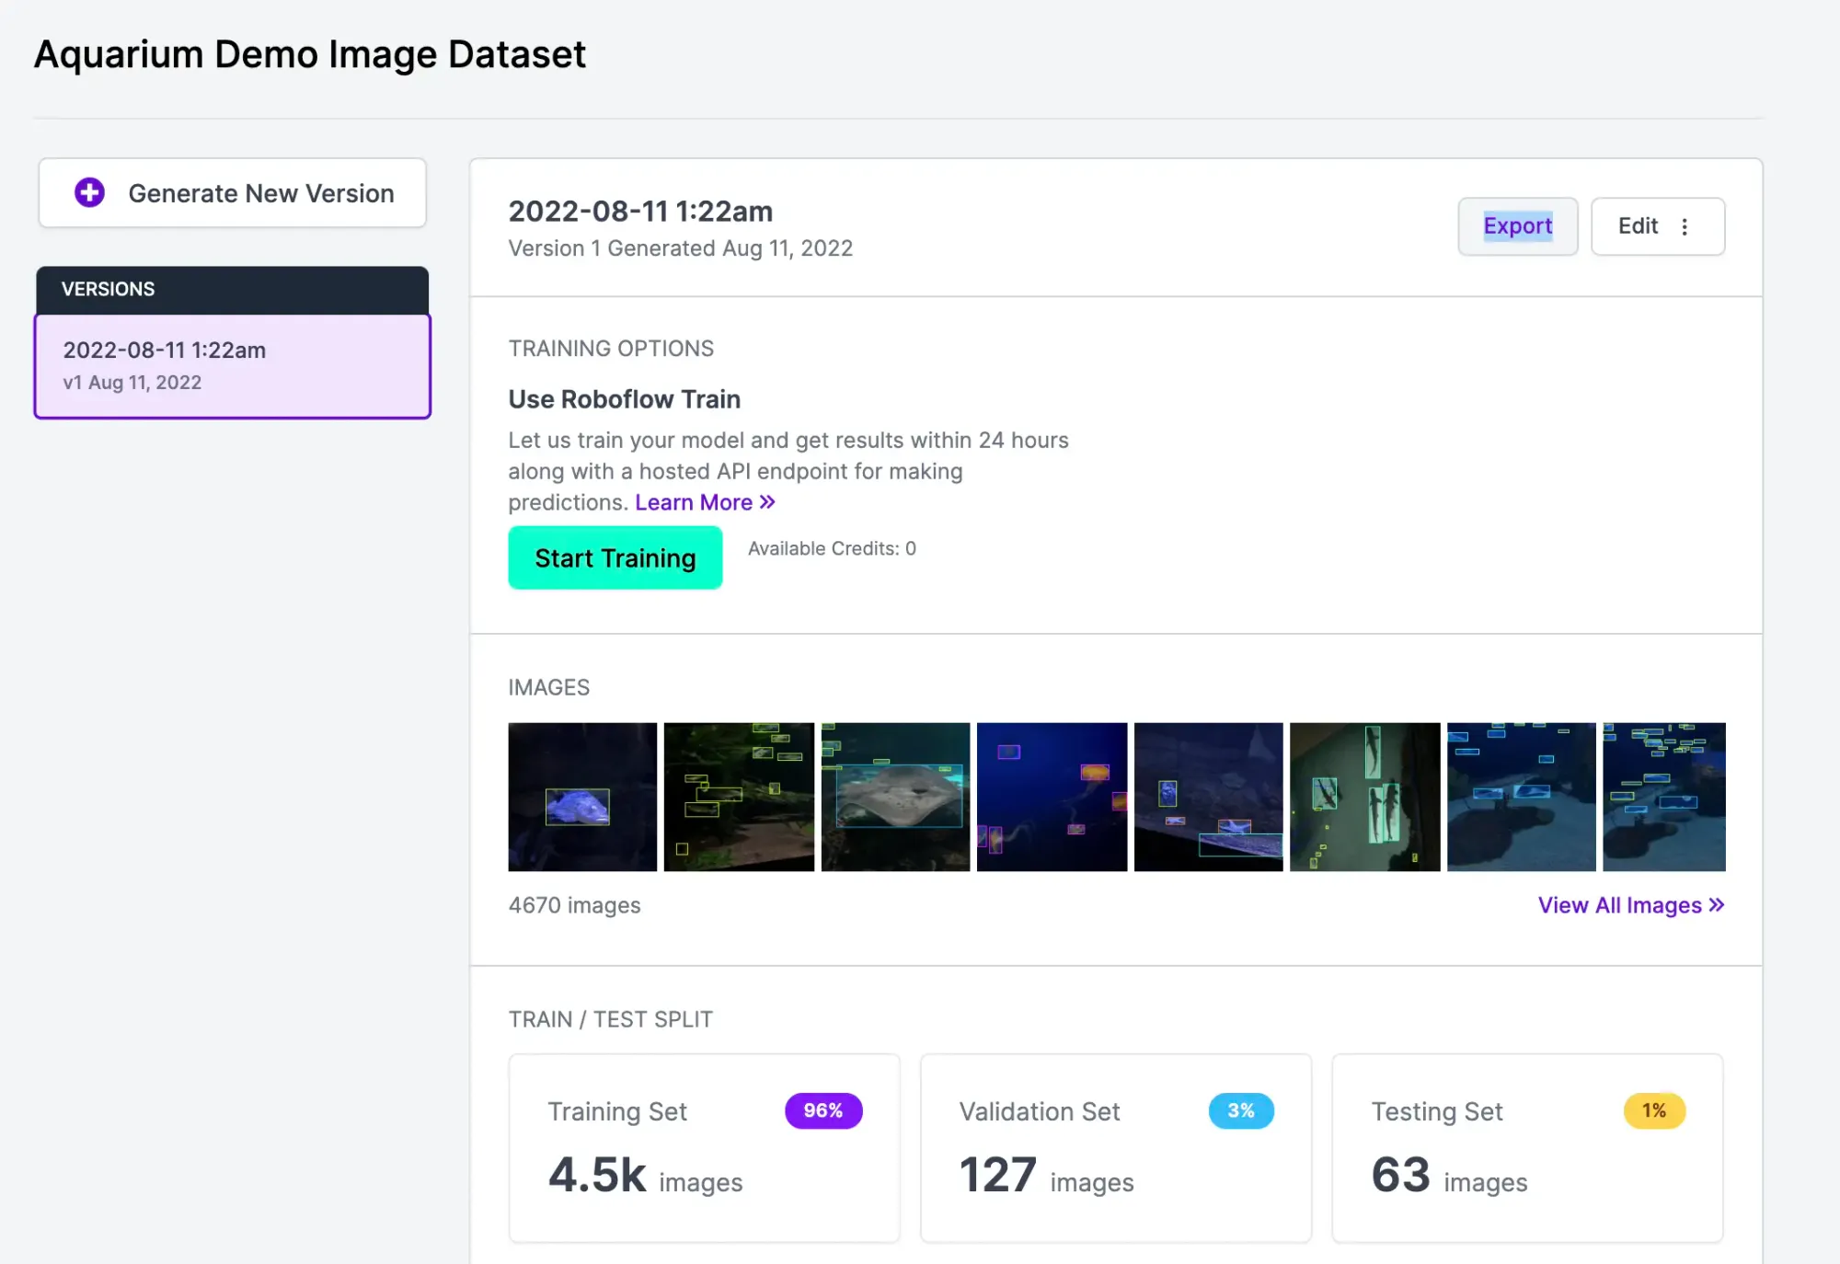Start Training with Roboflow Train
This screenshot has height=1264, width=1840.
tap(615, 557)
